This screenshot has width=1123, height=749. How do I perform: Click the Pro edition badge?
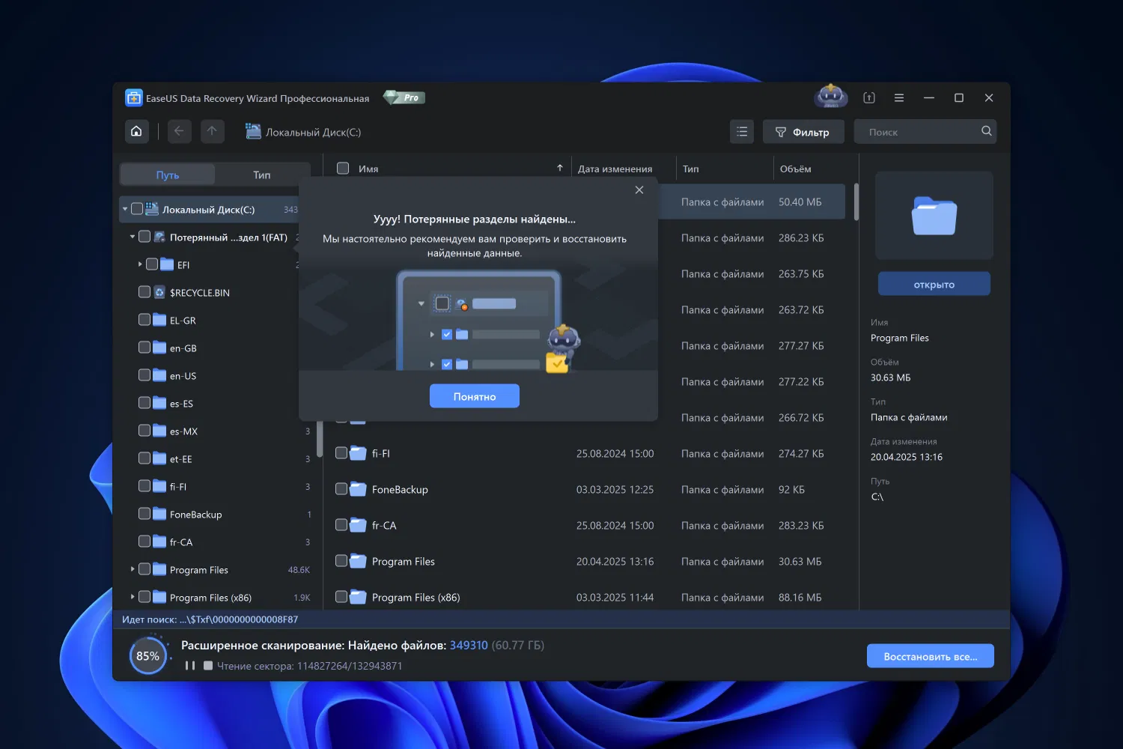coord(404,97)
